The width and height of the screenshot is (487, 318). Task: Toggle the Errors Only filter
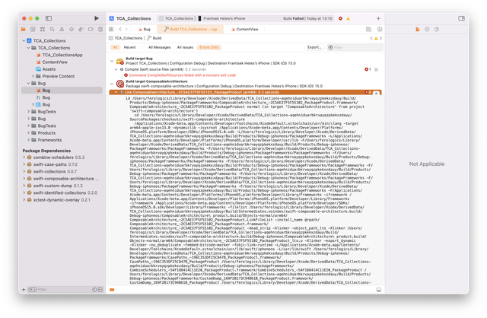209,47
